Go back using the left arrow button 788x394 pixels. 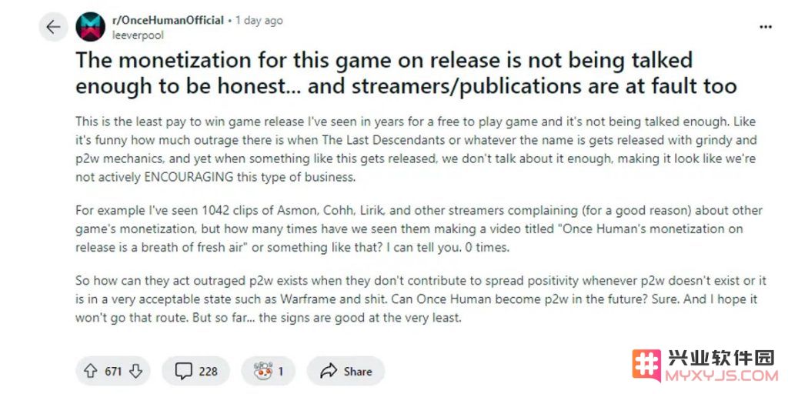pos(53,27)
